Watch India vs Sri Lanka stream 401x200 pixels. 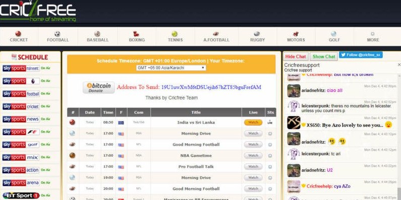coord(253,122)
